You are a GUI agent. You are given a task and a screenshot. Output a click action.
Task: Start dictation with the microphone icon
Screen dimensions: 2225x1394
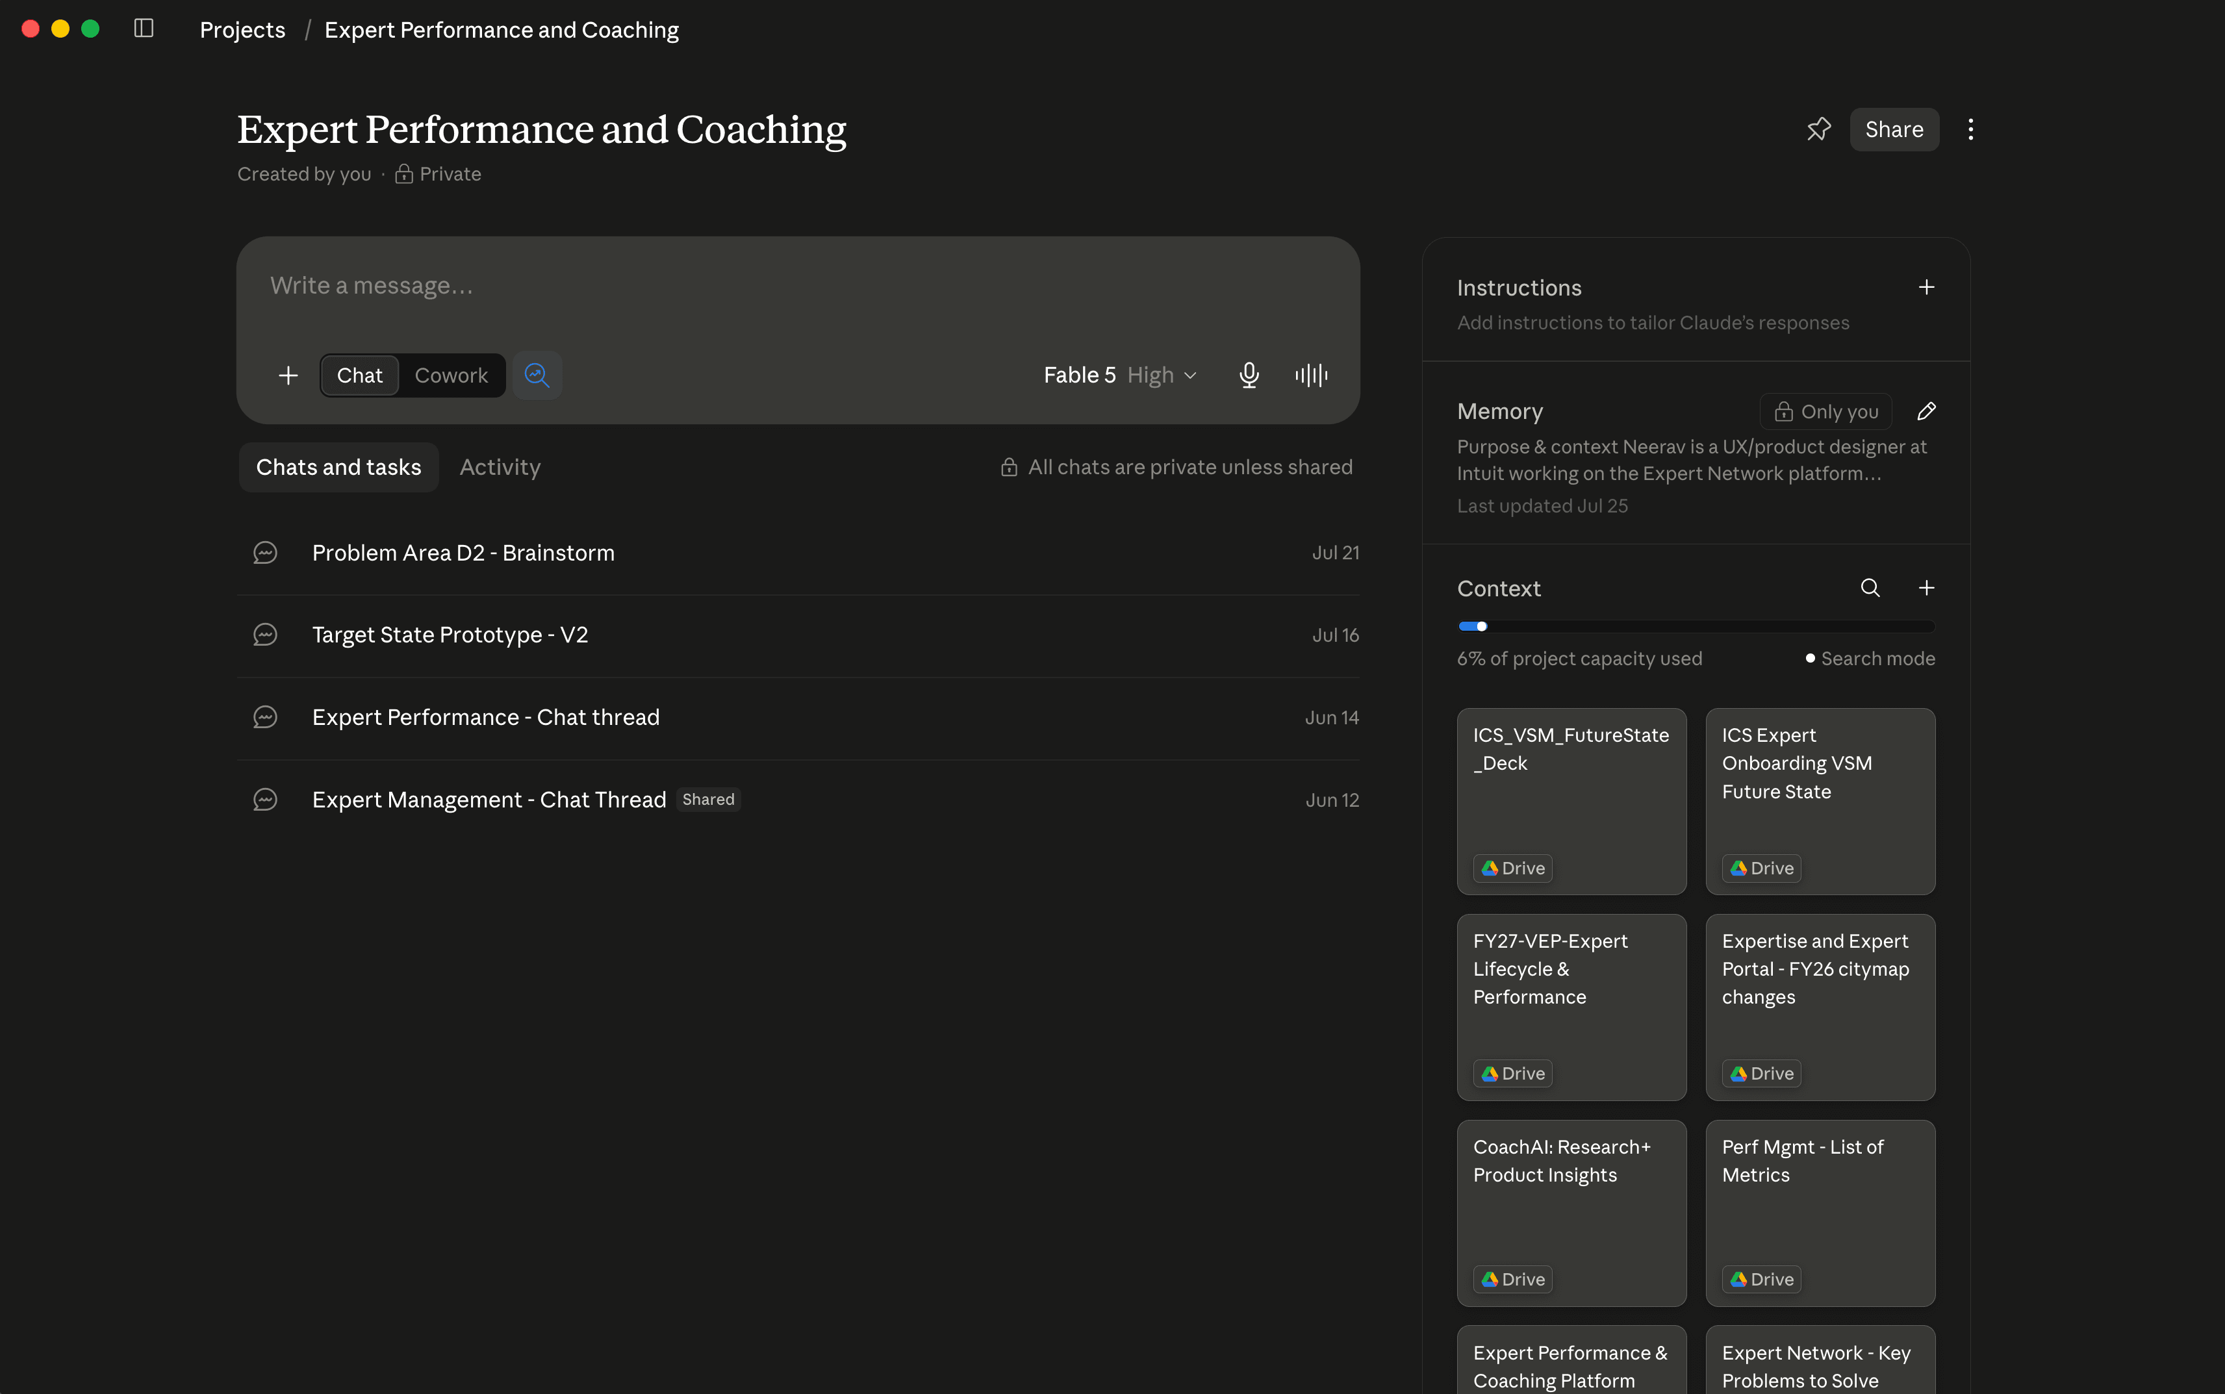click(1249, 375)
